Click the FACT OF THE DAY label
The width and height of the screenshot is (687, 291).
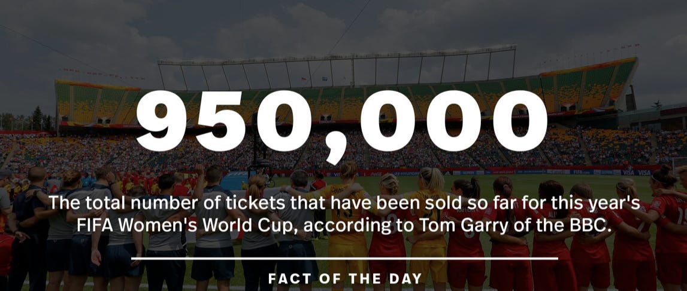(x=345, y=278)
